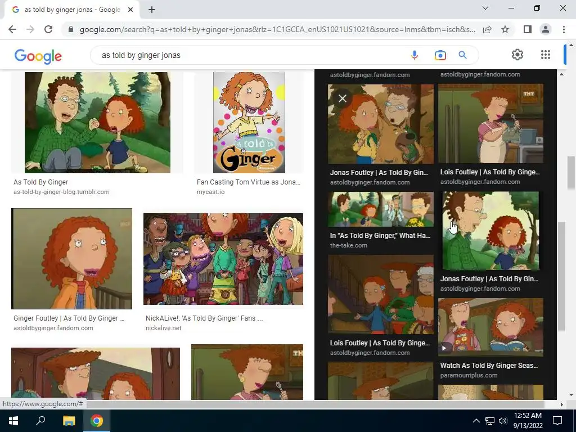This screenshot has height=432, width=576.
Task: Open the Google apps grid
Action: click(x=546, y=55)
